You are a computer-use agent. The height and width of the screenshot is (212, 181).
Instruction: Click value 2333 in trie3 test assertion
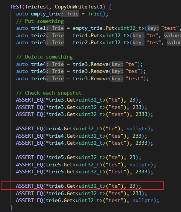pos(141,114)
